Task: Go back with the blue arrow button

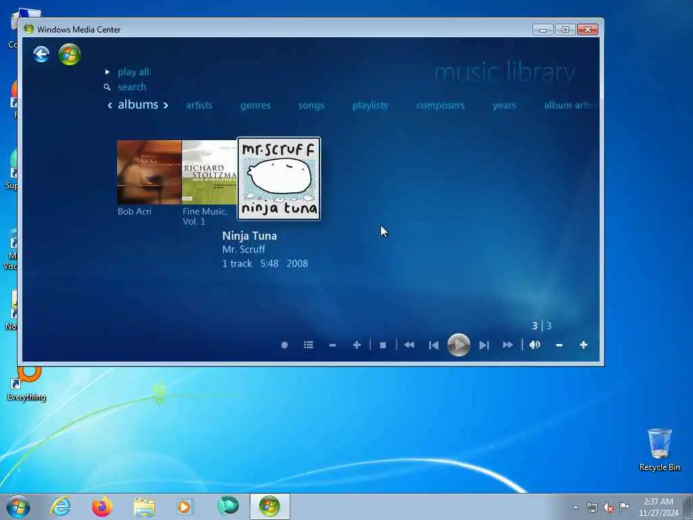Action: click(x=41, y=54)
